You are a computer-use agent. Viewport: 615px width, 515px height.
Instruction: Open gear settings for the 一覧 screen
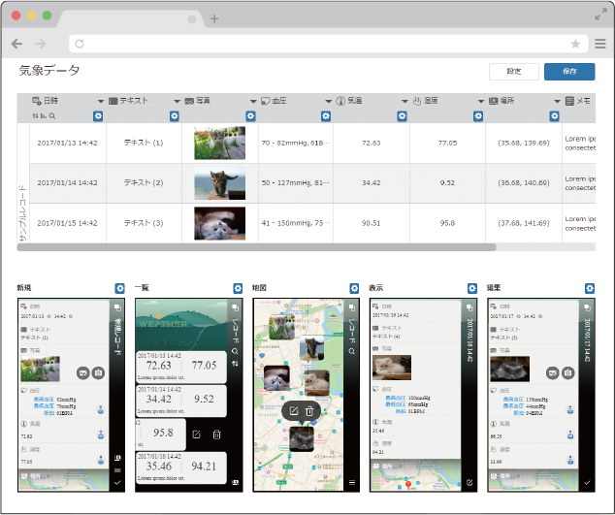tap(238, 288)
